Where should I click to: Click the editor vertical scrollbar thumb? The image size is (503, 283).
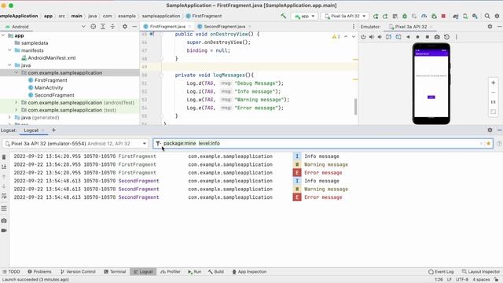pyautogui.click(x=355, y=107)
